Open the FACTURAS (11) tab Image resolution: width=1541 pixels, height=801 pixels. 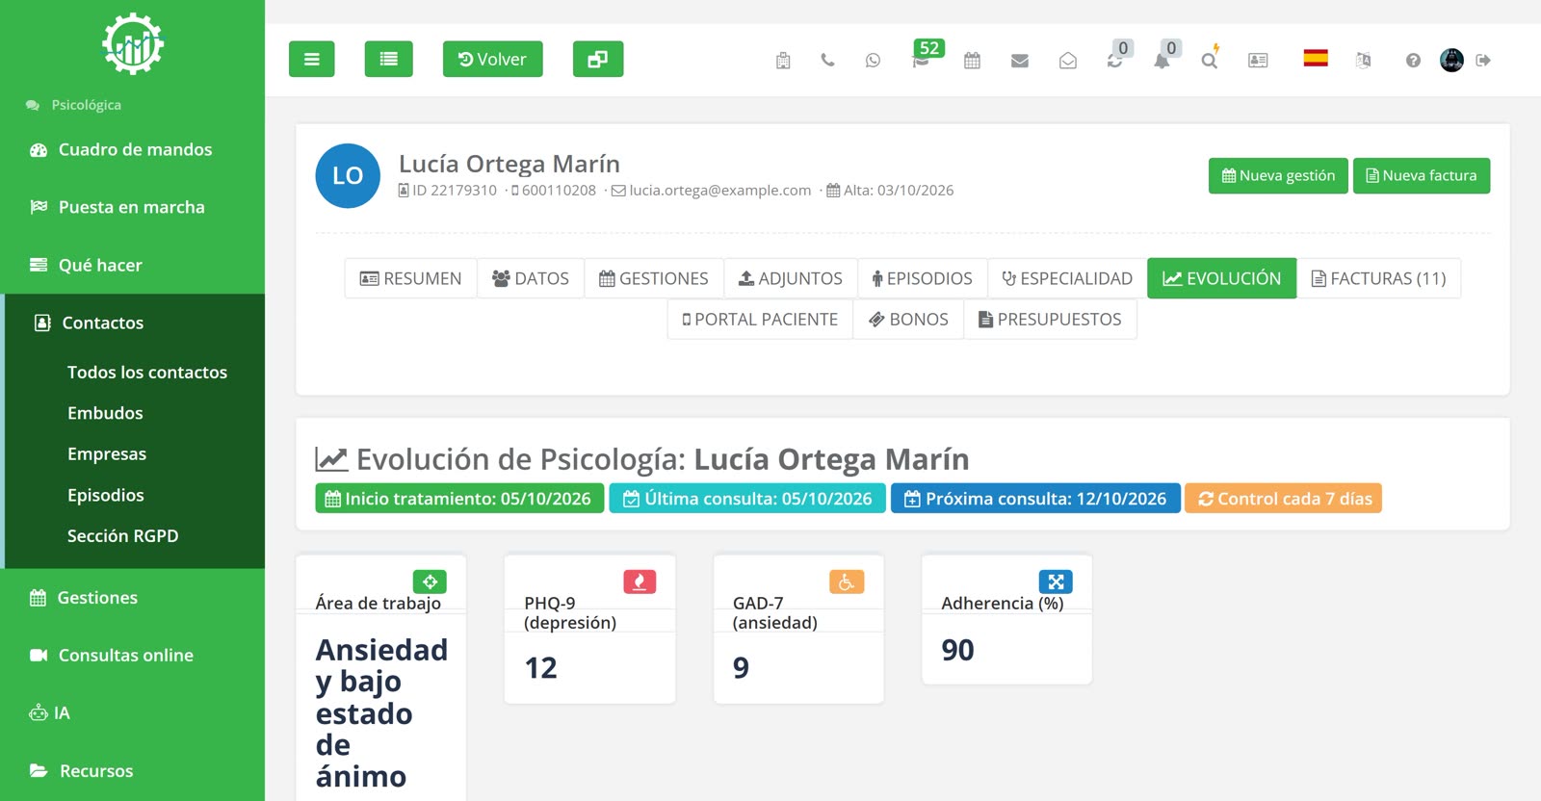coord(1379,278)
